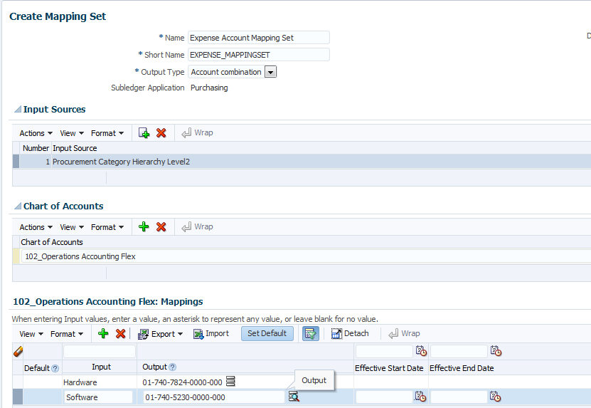The image size is (591, 408).
Task: Open Software row Effective End Date calendar
Action: click(495, 397)
